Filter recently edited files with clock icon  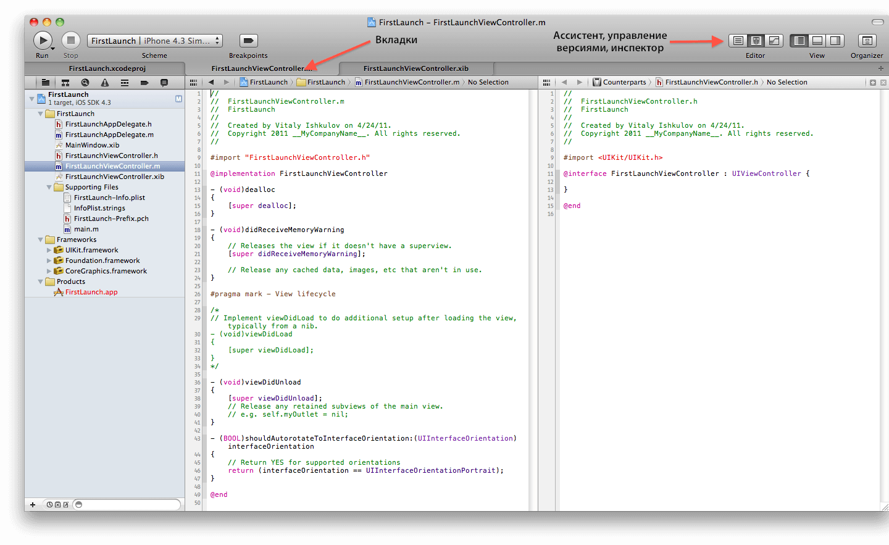pos(50,505)
